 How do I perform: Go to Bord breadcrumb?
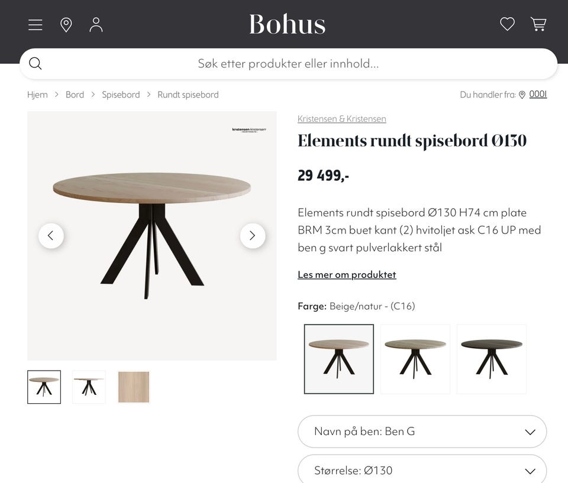click(x=75, y=95)
